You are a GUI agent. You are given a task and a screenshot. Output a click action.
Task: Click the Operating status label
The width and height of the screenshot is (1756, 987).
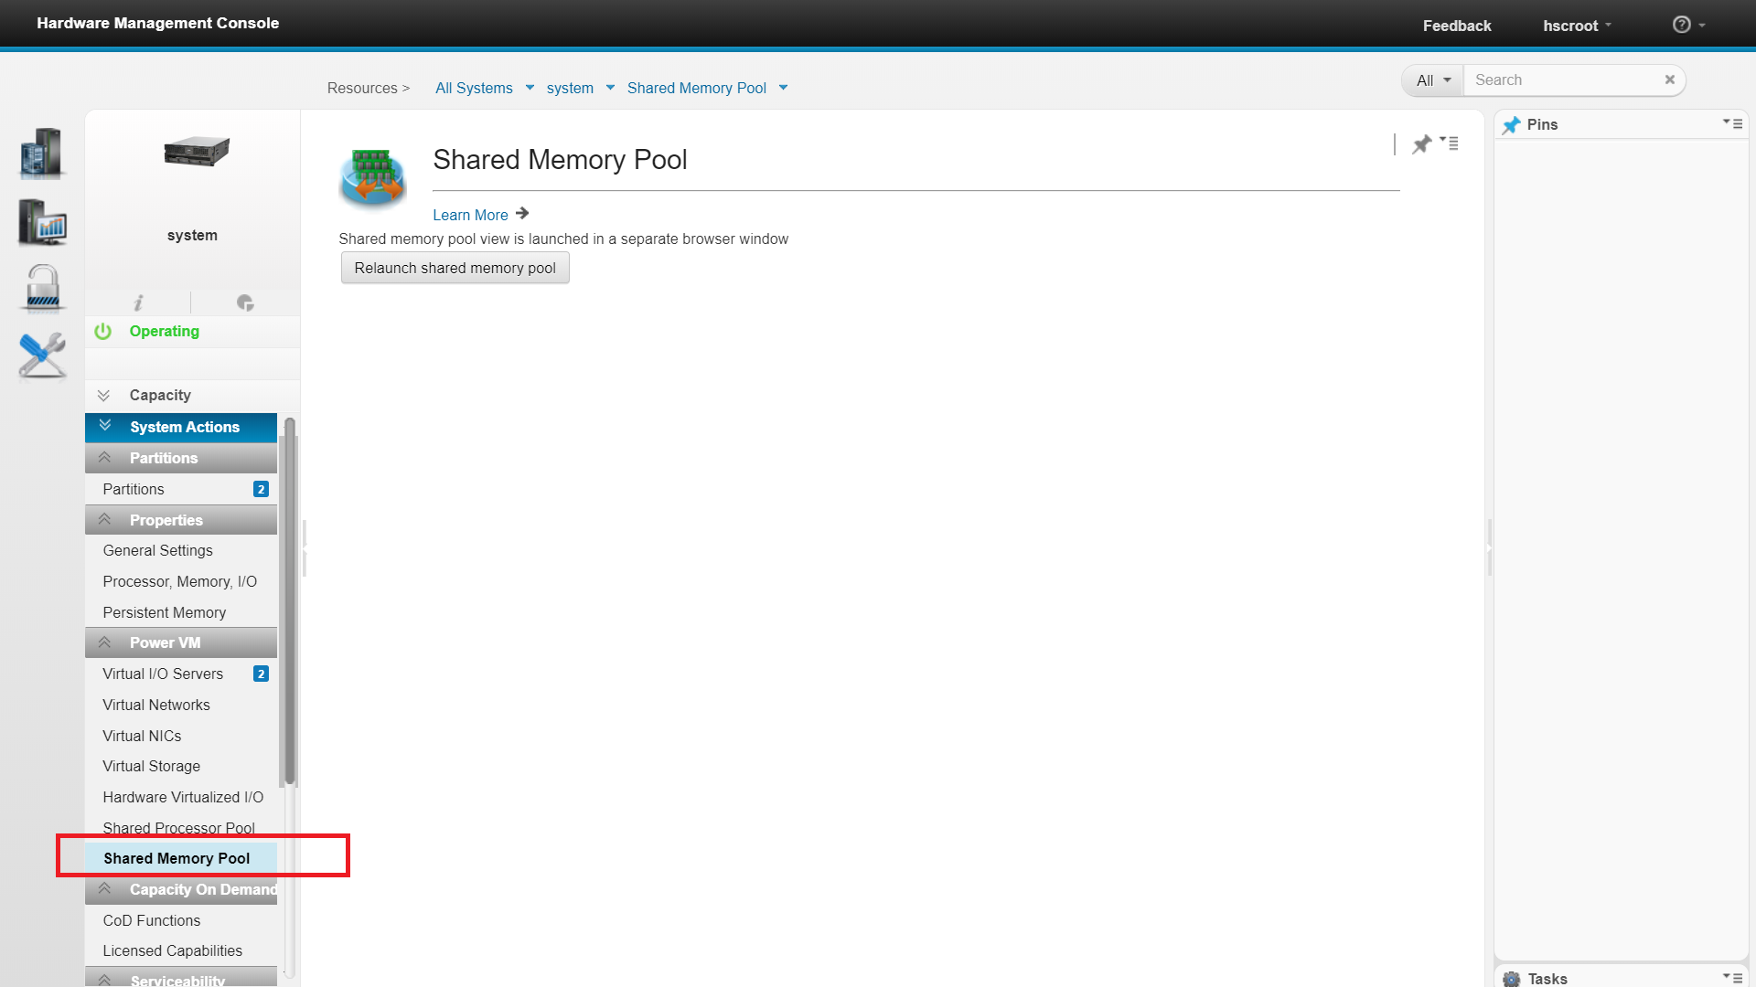tap(165, 331)
